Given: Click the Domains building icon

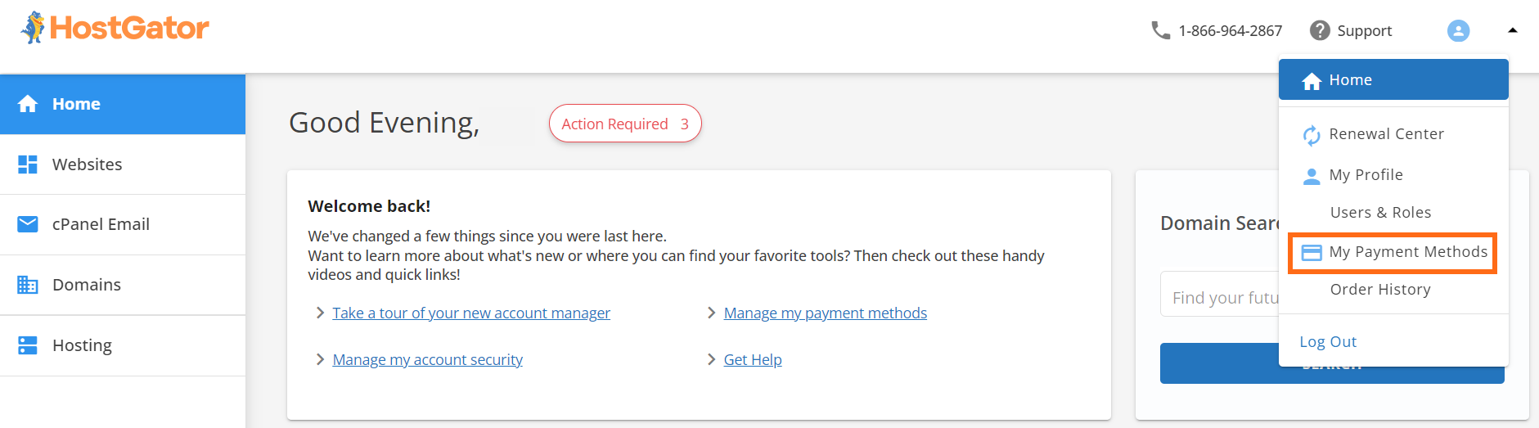Looking at the screenshot, I should coord(28,285).
